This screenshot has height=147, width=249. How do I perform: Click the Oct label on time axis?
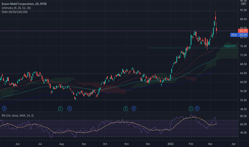pyautogui.click(x=105, y=144)
